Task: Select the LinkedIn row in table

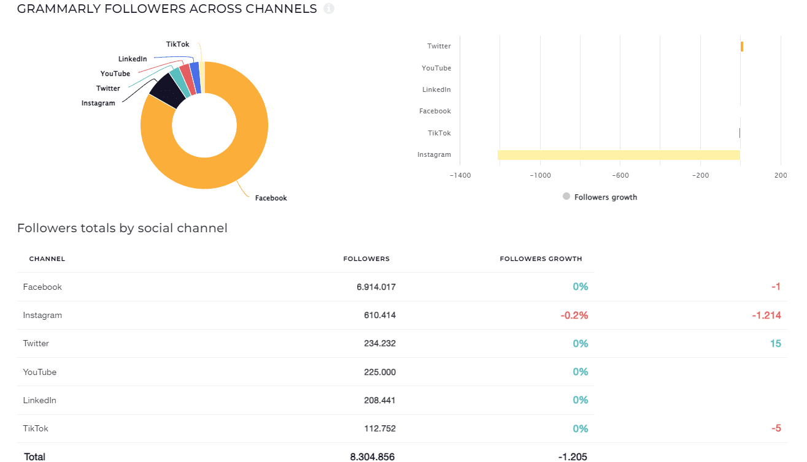Action: click(39, 400)
